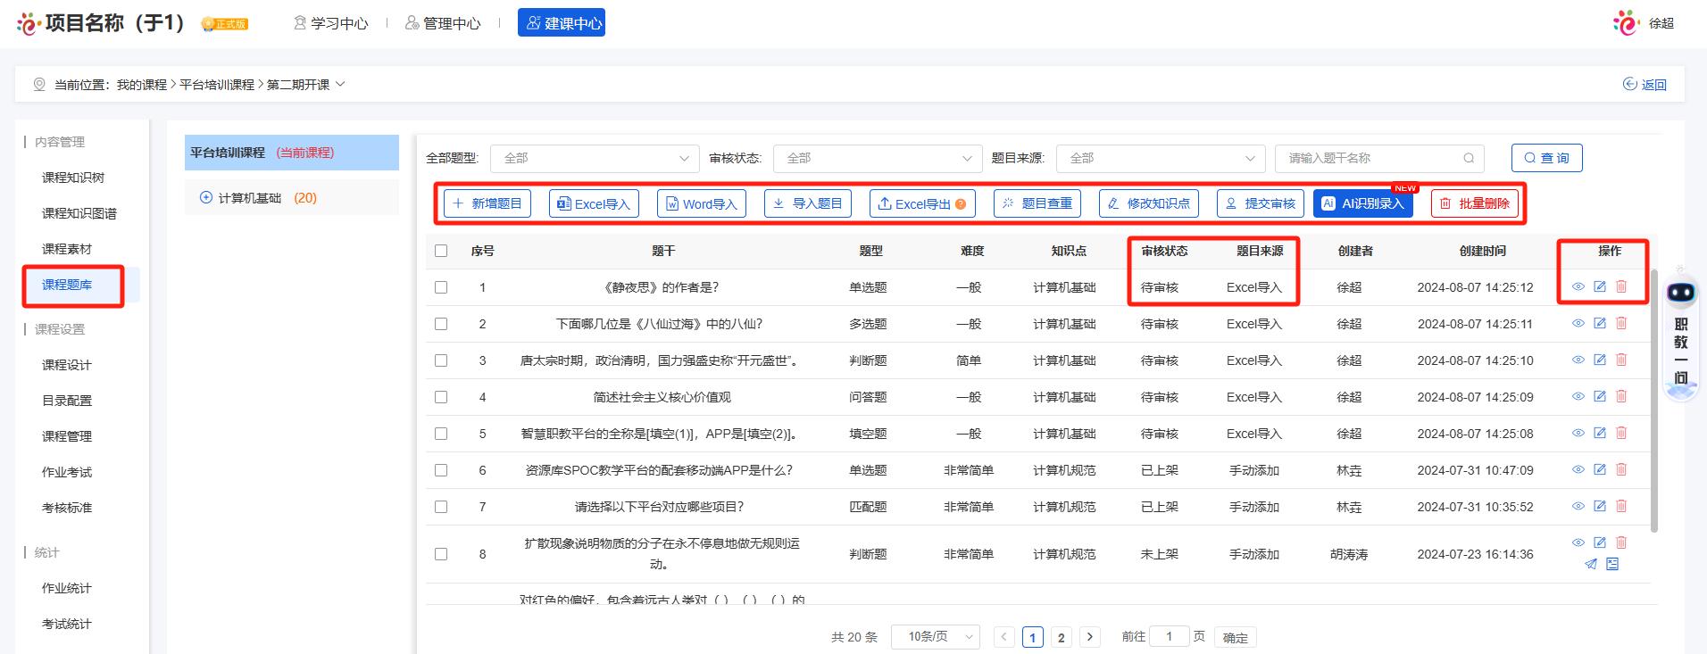Delete row 5 fill-in-the-blank question
Image resolution: width=1707 pixels, height=654 pixels.
click(x=1621, y=433)
